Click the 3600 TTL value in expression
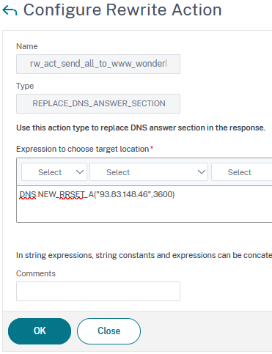This screenshot has height=354, width=272. coord(163,194)
